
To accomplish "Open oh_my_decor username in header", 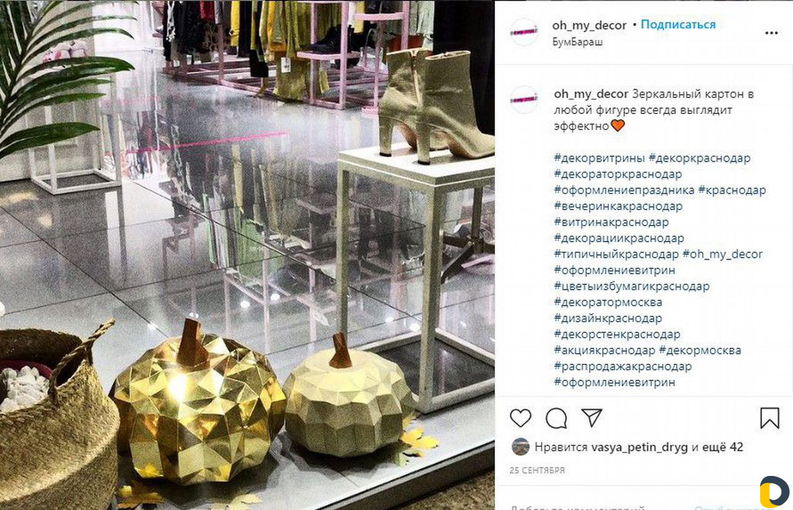I will pyautogui.click(x=589, y=25).
